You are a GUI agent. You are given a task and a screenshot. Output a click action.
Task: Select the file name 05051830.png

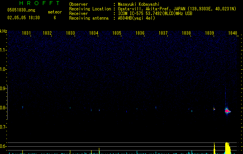pyautogui.click(x=21, y=10)
